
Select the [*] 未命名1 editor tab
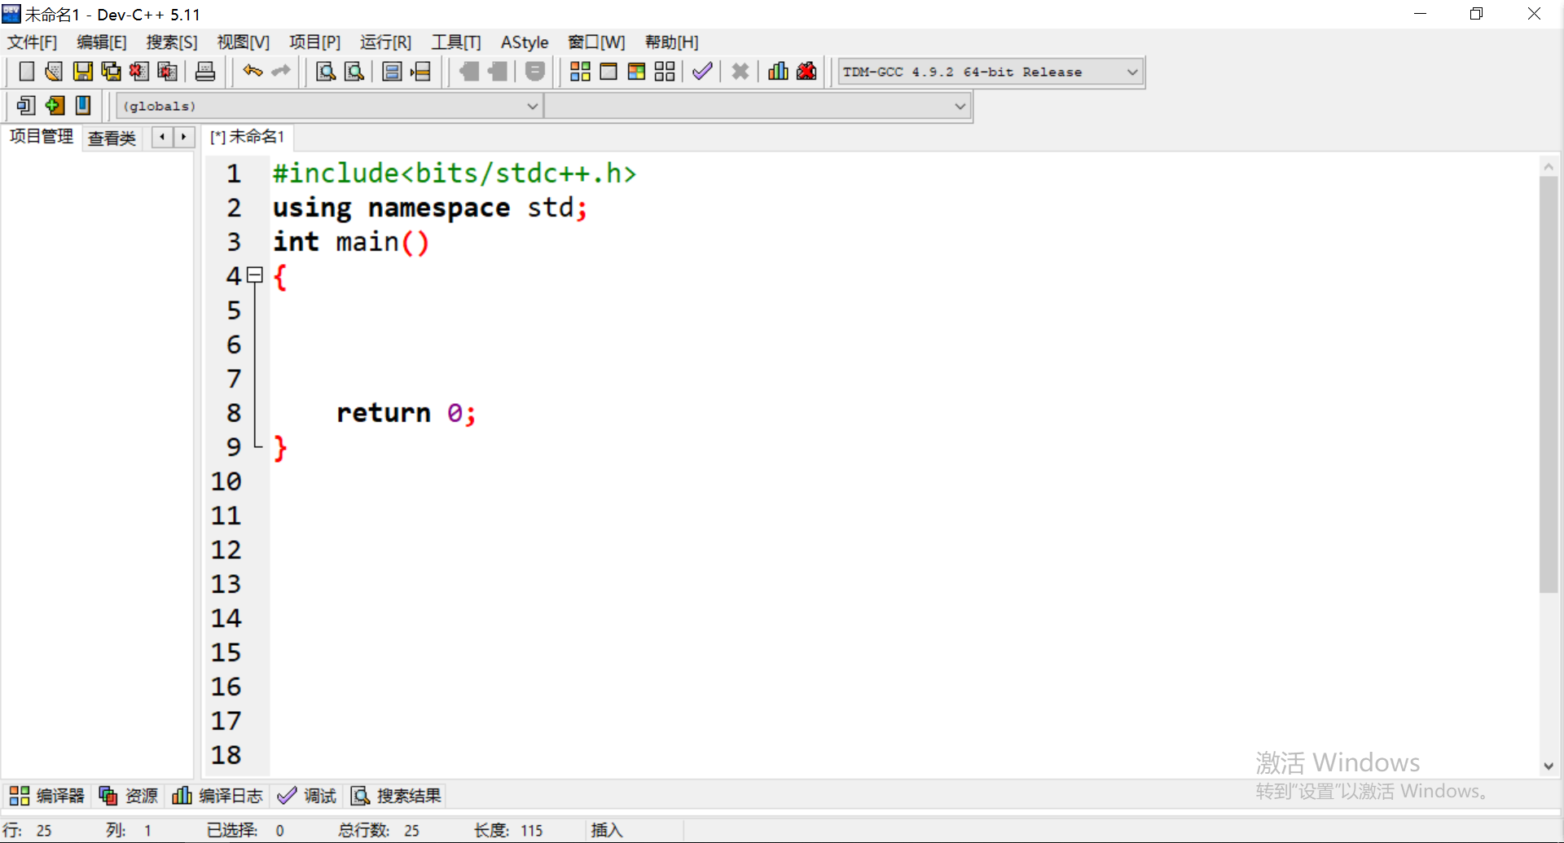[x=248, y=137]
